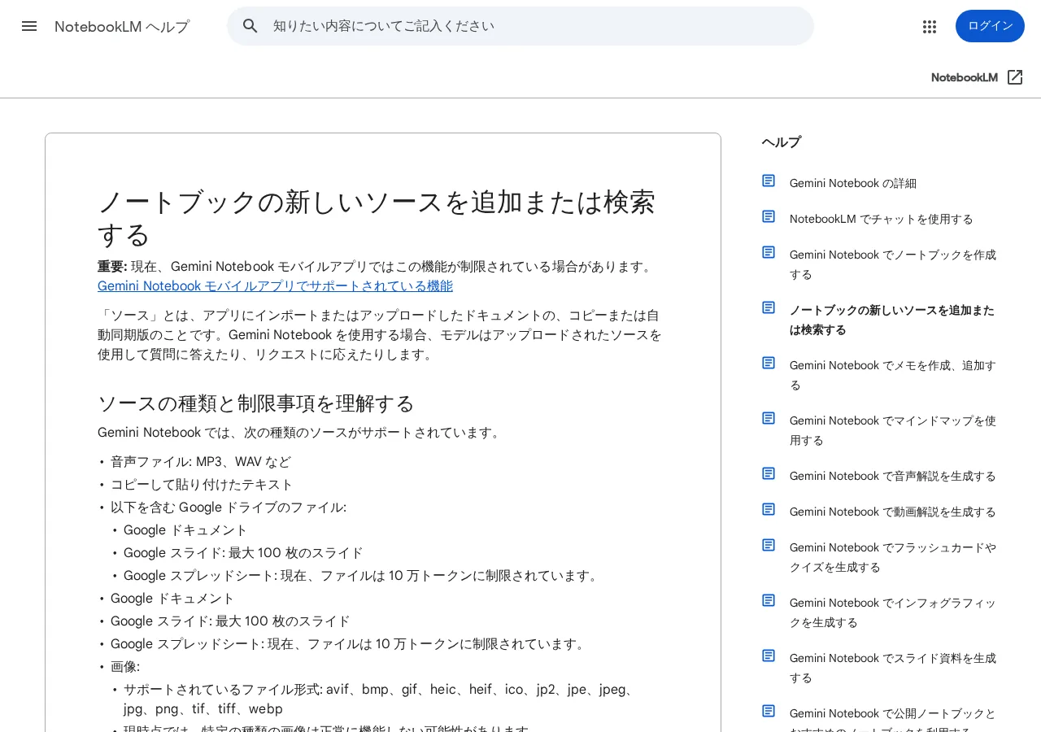The image size is (1041, 732).
Task: Open Gemini Notebook で音声解説を生成する article
Action: pyautogui.click(x=893, y=476)
